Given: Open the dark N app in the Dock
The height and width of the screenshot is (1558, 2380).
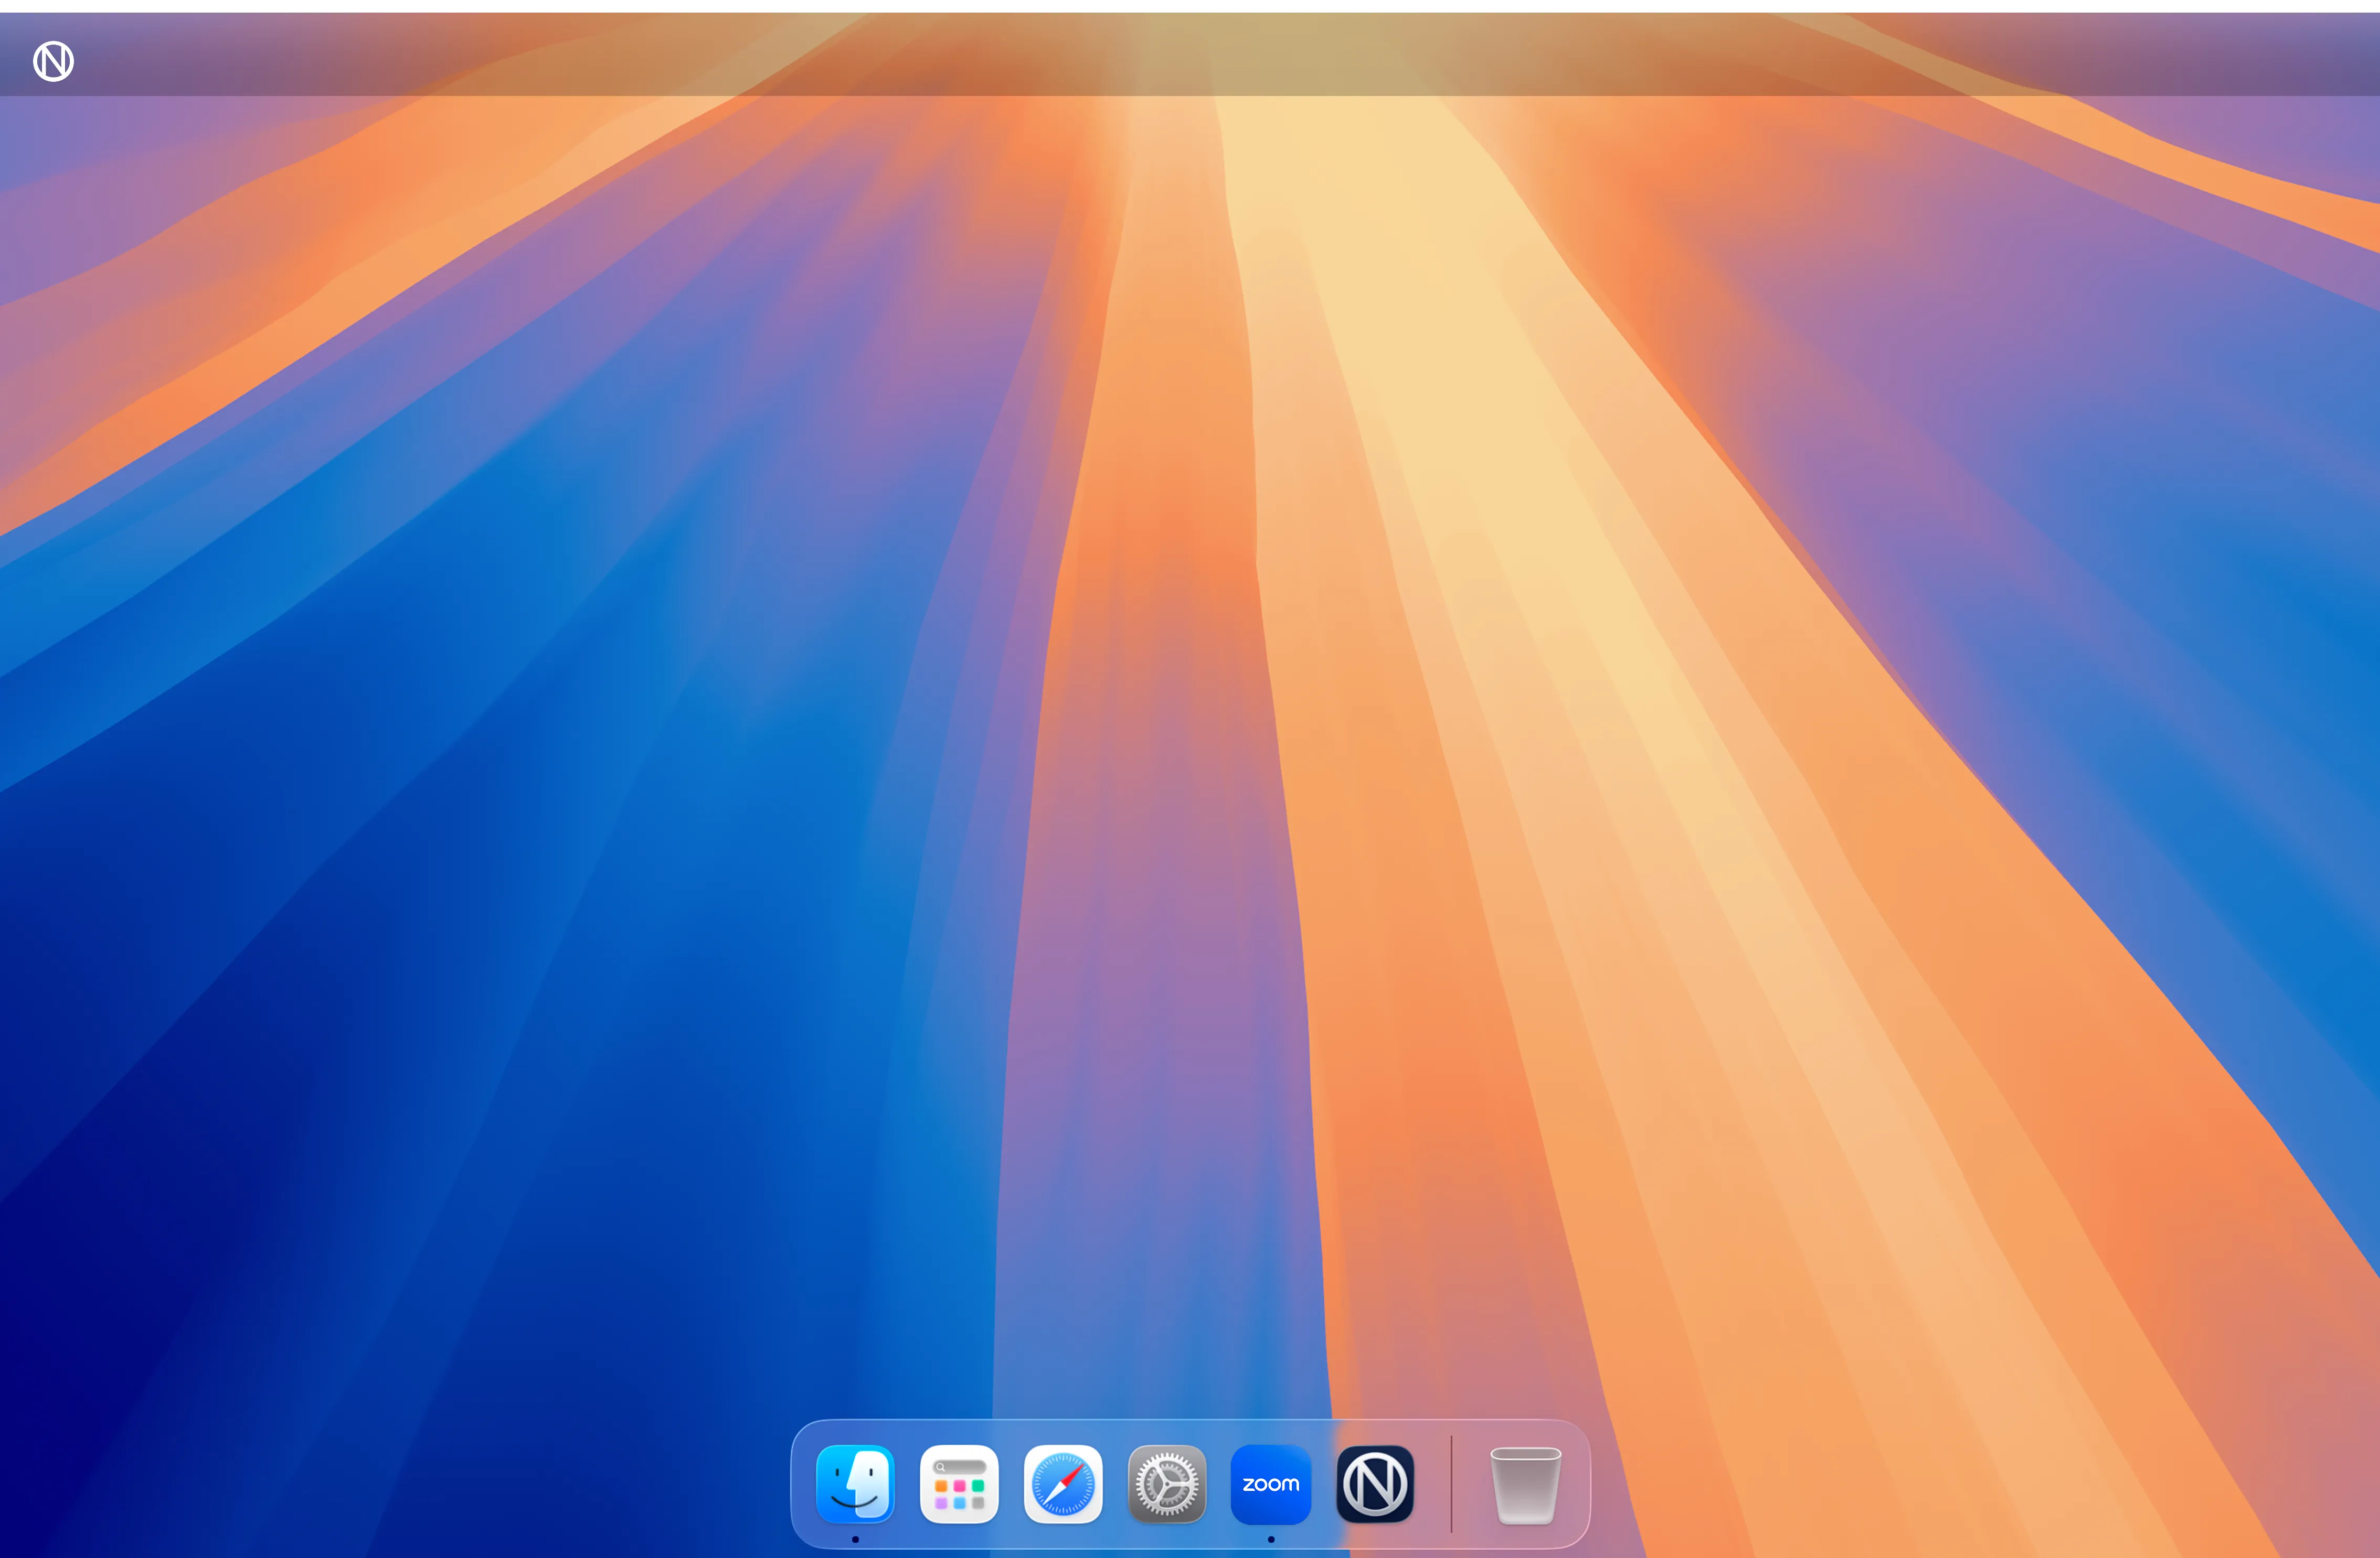Looking at the screenshot, I should 1375,1484.
